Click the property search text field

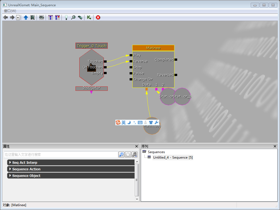61,155
